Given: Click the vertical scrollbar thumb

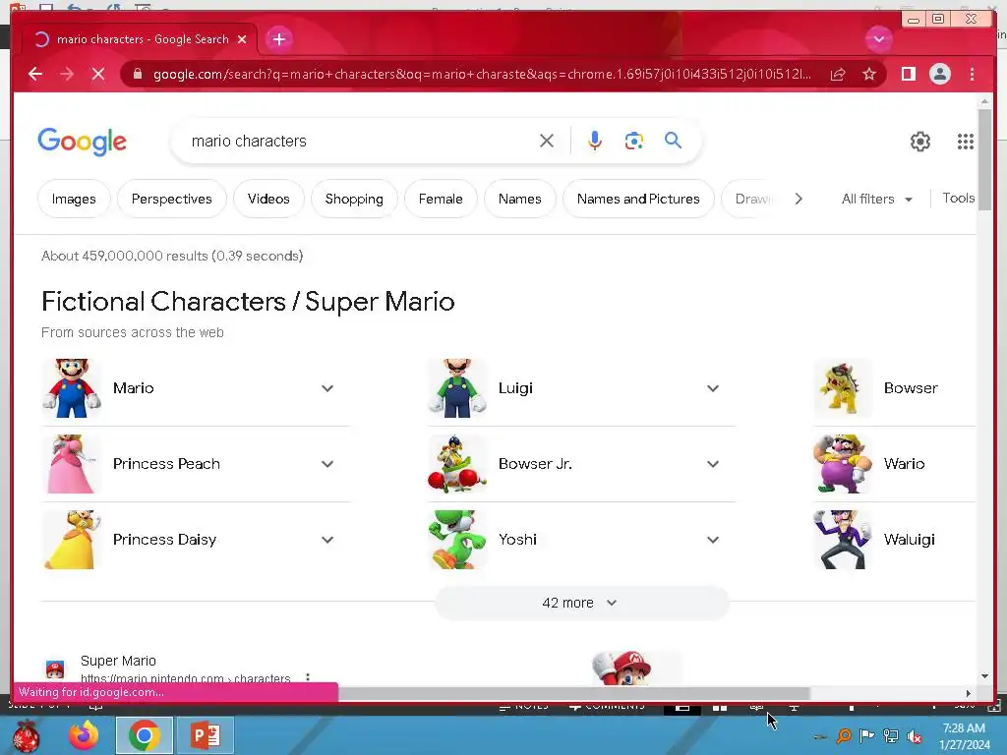Looking at the screenshot, I should (984, 159).
